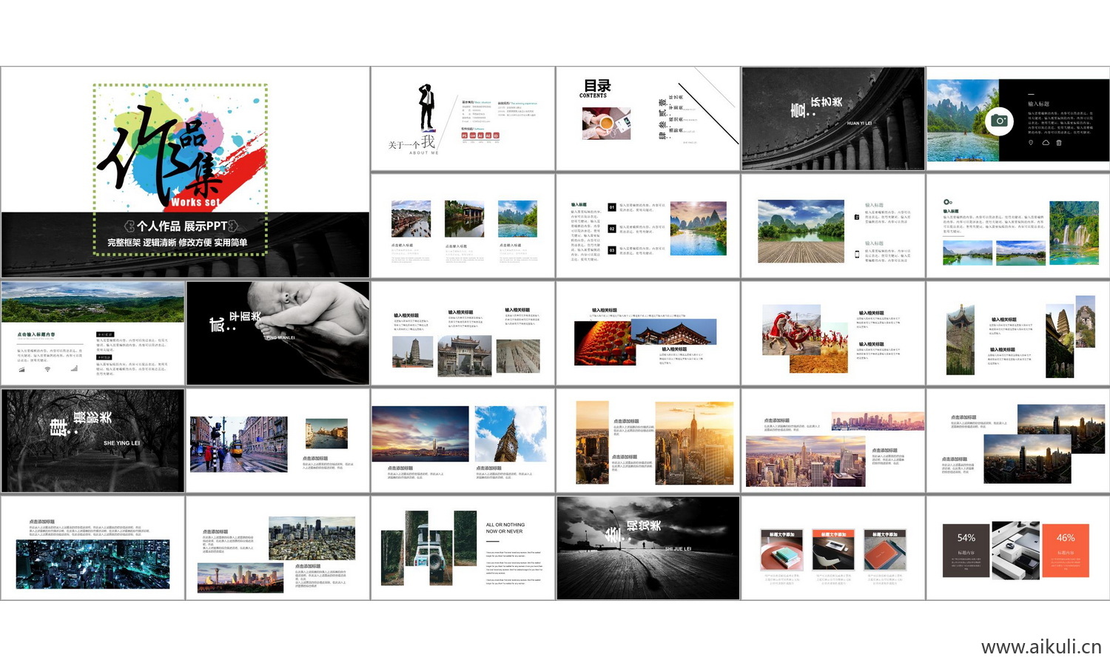
Task: Click the camera icon in white circle
Action: (999, 121)
